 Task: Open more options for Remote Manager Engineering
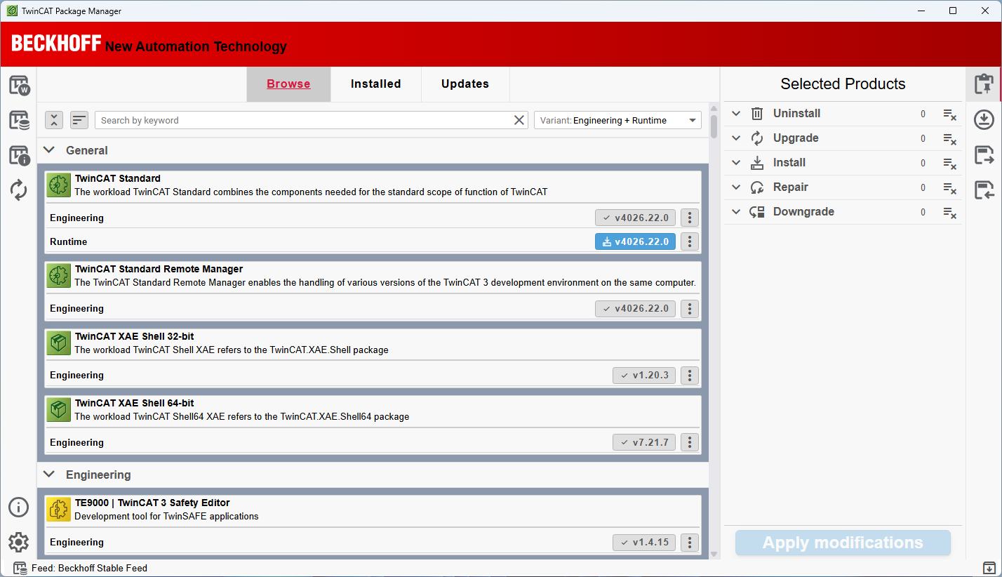pyautogui.click(x=690, y=308)
